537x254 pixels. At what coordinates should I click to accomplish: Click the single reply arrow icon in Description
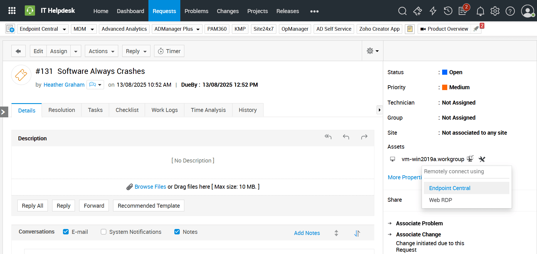coord(346,137)
